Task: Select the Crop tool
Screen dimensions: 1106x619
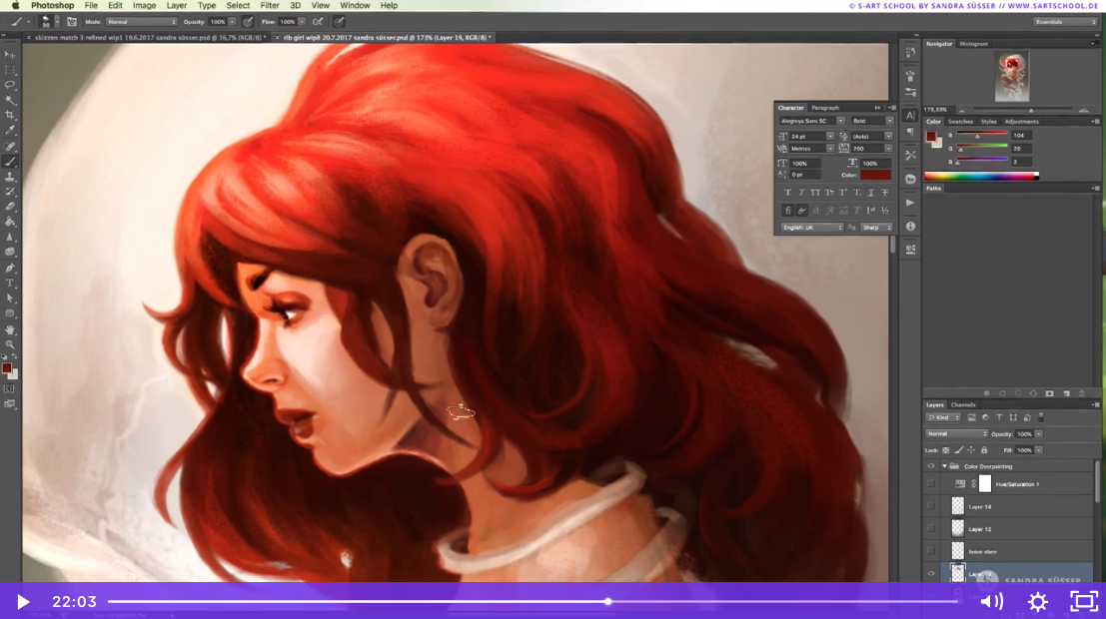Action: tap(10, 115)
